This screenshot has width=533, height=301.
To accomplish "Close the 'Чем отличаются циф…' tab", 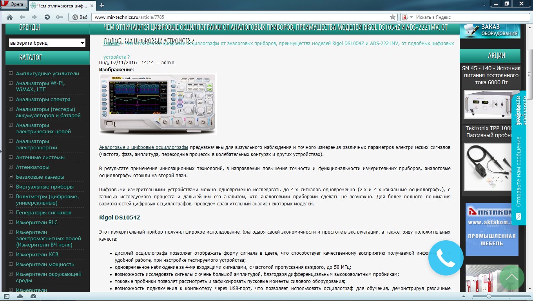I will coord(91,5).
